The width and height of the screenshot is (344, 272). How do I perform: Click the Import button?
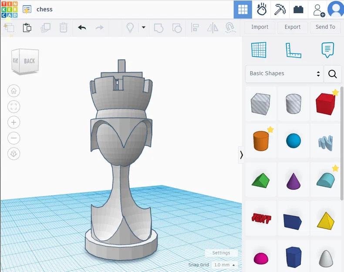(260, 27)
